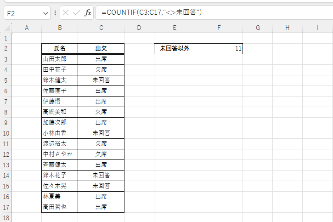
Task: Select 出席 cell next to 佐藤直子
Action: coord(101,91)
